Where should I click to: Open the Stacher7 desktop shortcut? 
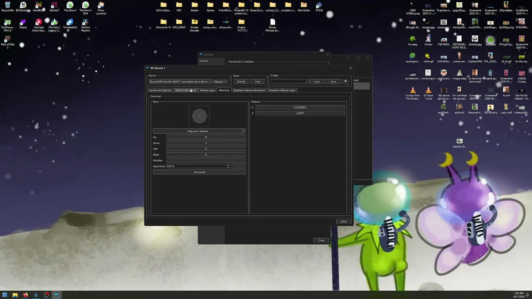click(54, 7)
